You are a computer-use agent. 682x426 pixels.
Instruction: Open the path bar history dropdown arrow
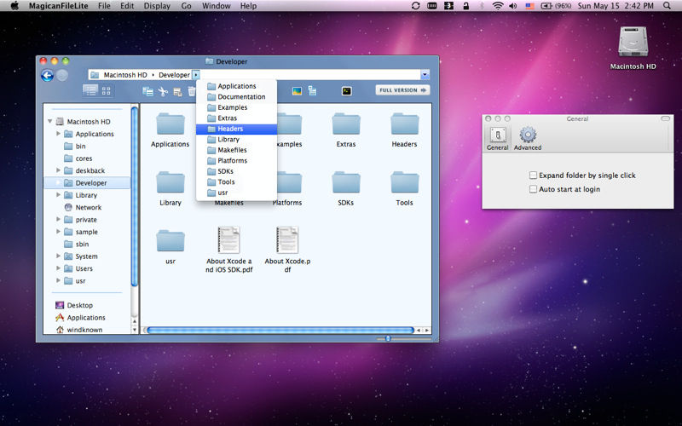(x=425, y=75)
